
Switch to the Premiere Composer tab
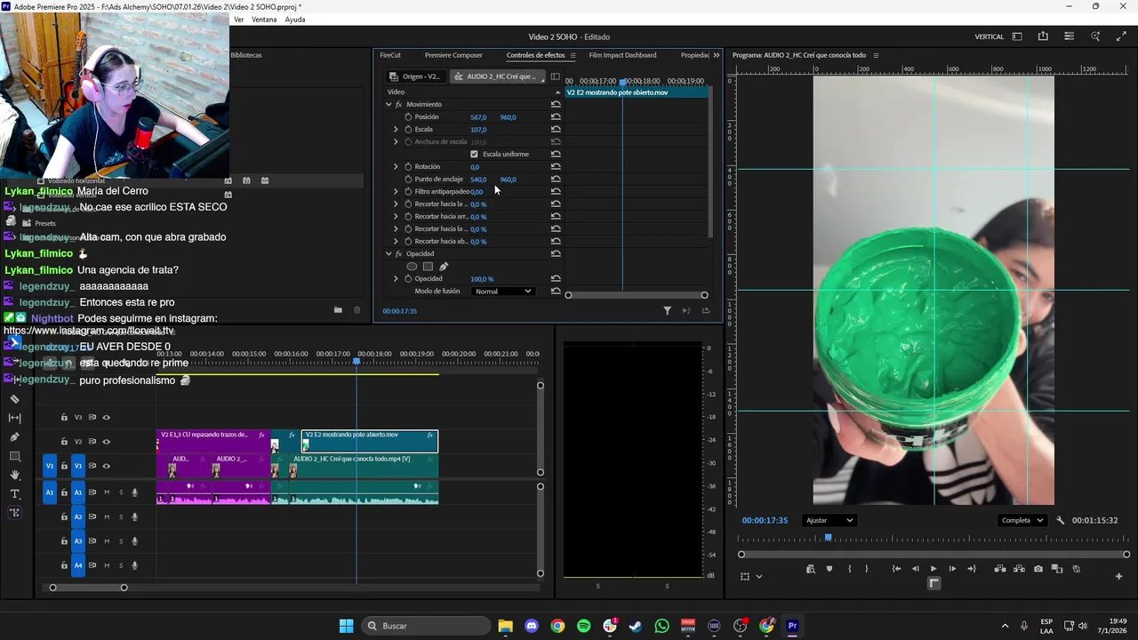click(x=453, y=55)
